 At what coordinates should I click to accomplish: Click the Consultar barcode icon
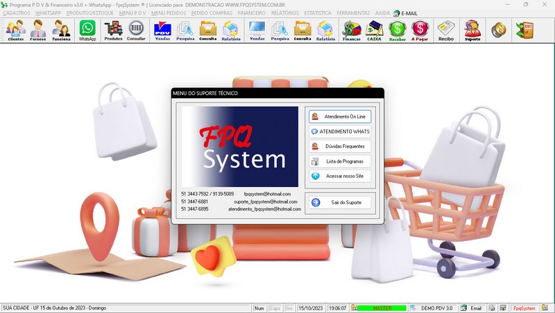[x=136, y=30]
